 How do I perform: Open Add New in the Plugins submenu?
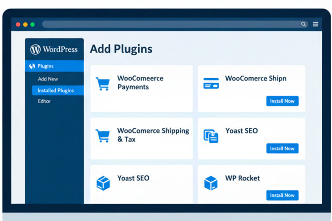point(48,79)
